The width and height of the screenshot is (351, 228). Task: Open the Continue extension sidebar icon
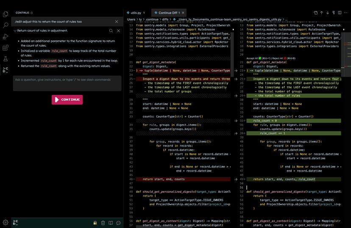tap(6, 70)
